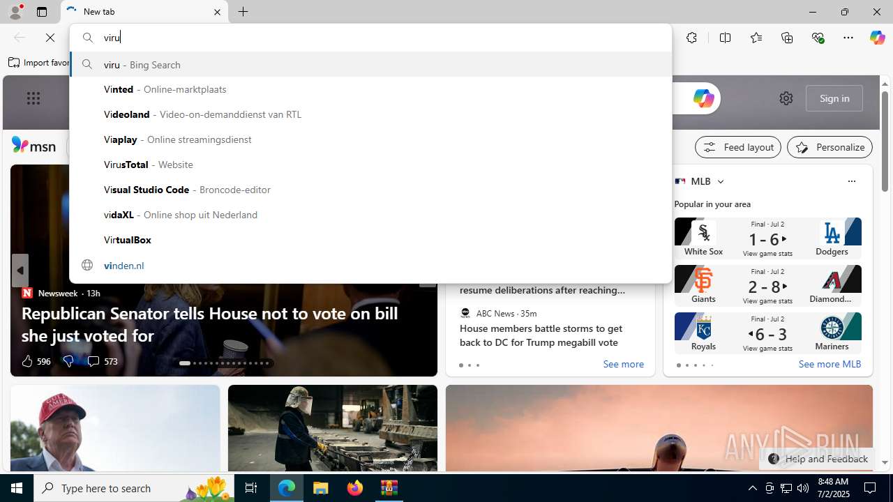Open the Feed layout options
893x502 pixels.
click(738, 147)
